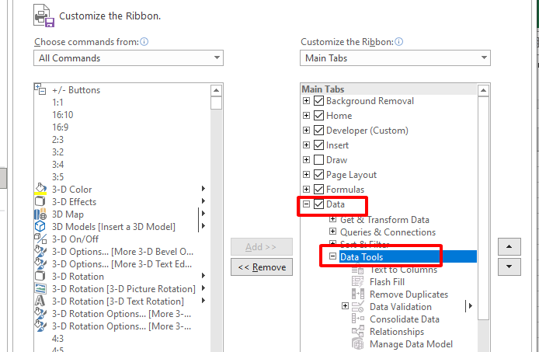Click the Manage Data Model icon
The width and height of the screenshot is (539, 352).
[358, 343]
